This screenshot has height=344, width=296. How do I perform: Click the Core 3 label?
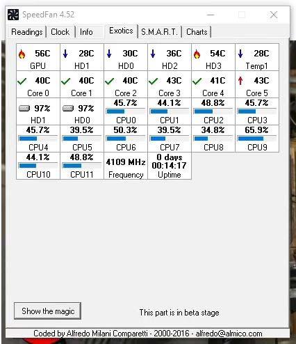(x=170, y=93)
